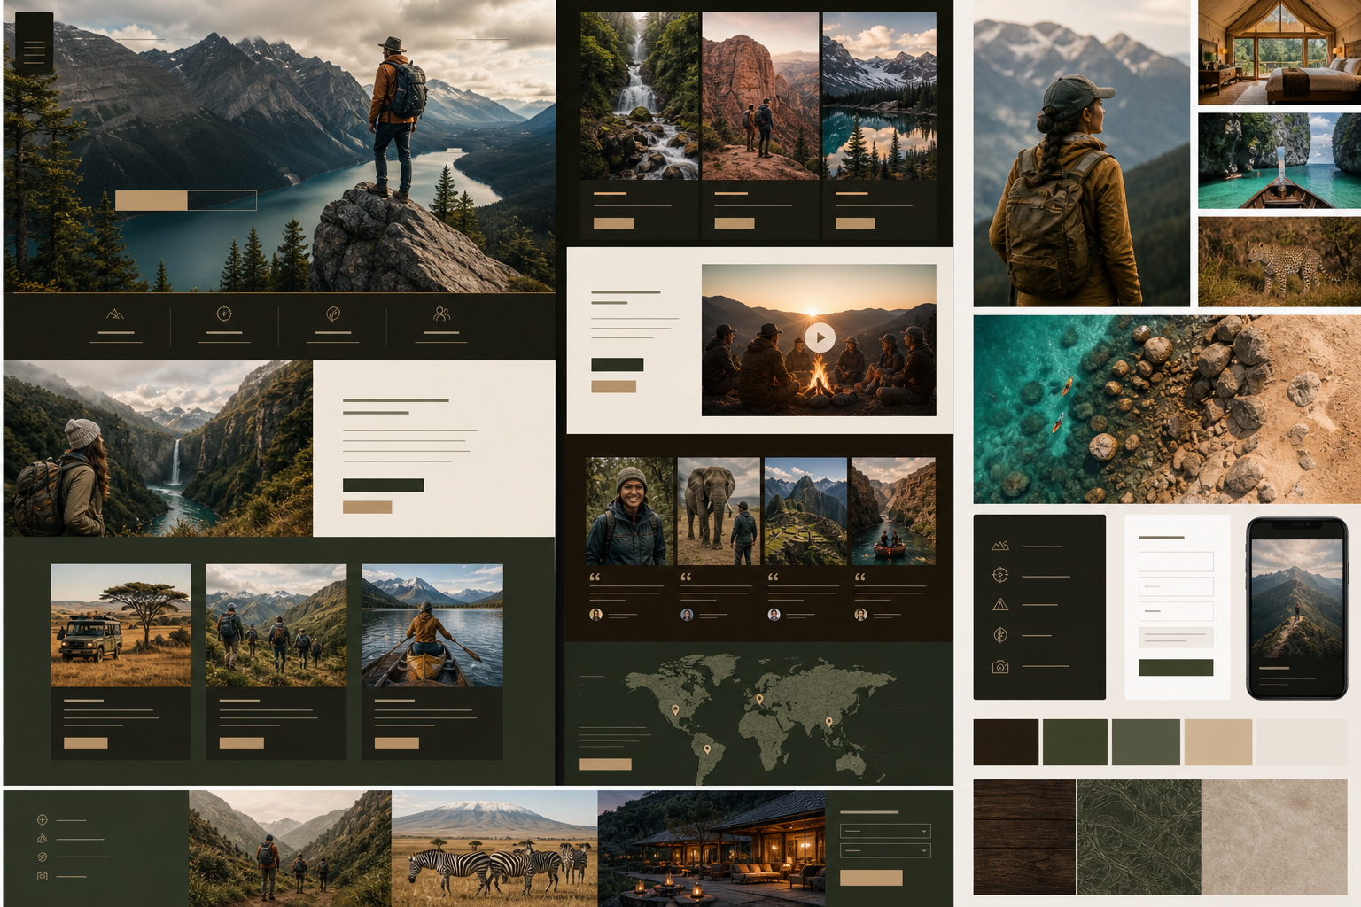Pick the dark olive green color swatch
This screenshot has height=907, width=1361.
[1075, 741]
